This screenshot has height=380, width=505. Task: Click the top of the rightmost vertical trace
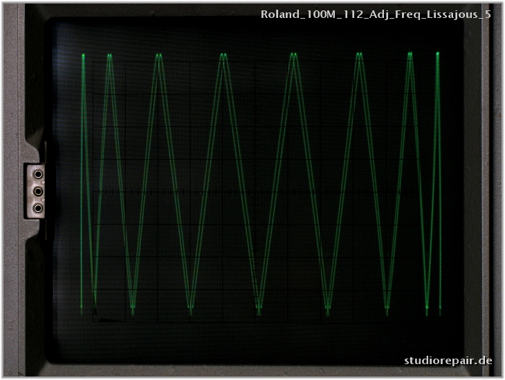[x=438, y=55]
